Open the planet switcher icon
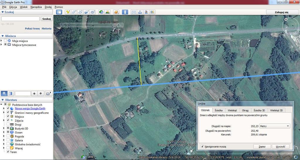This screenshot has width=300, height=160. point(116,12)
